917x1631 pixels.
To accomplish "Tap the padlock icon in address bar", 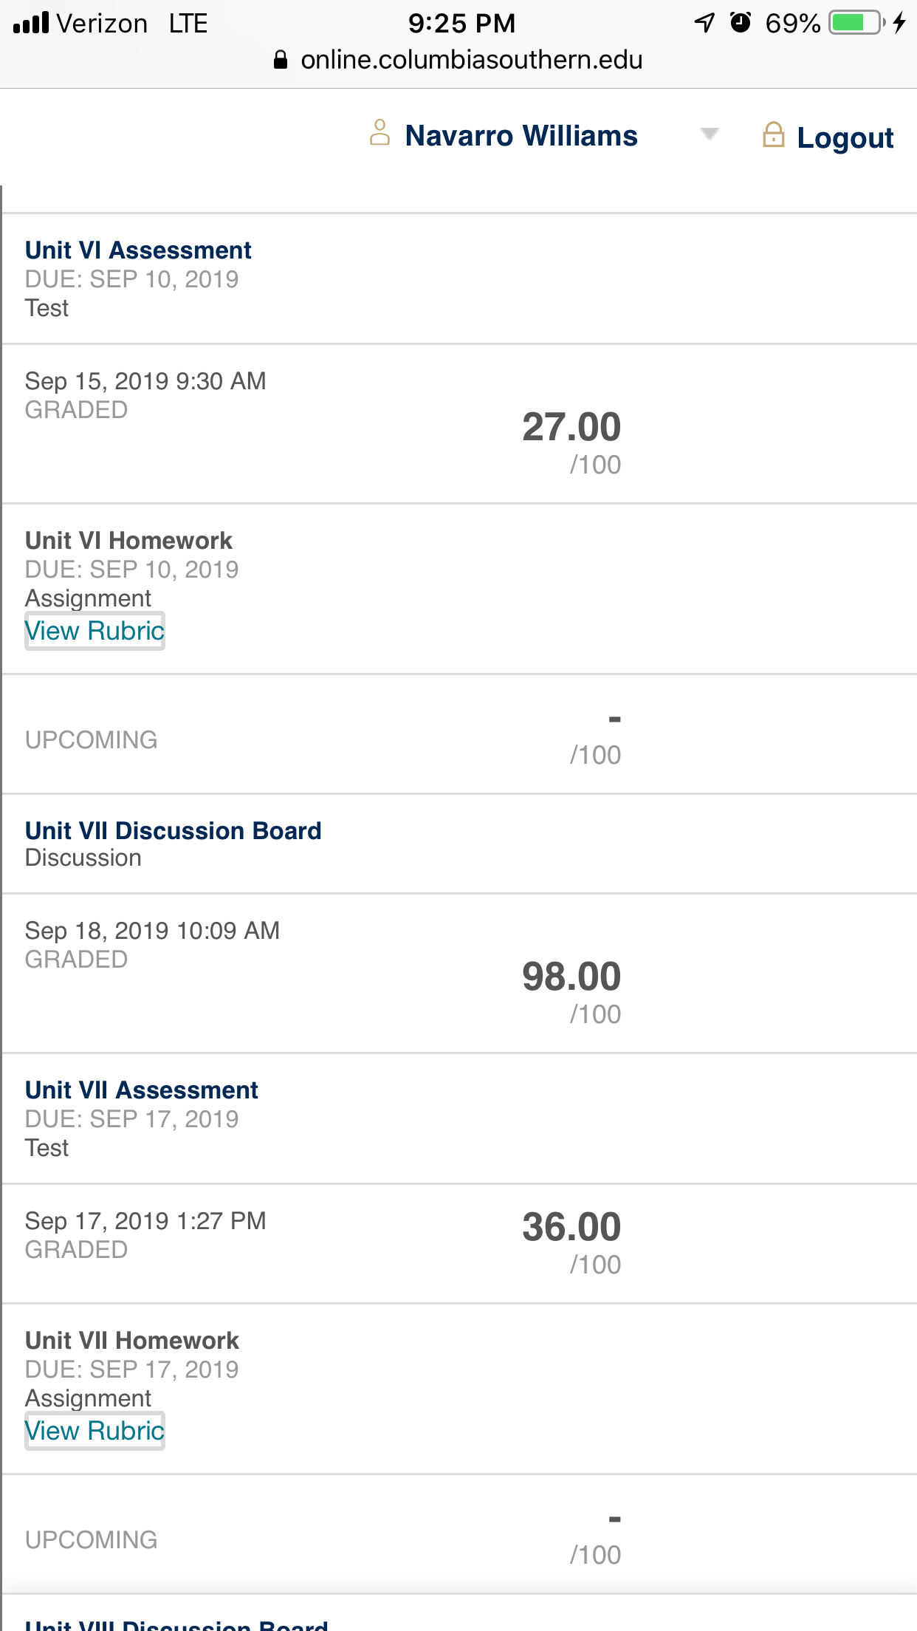I will tap(281, 60).
